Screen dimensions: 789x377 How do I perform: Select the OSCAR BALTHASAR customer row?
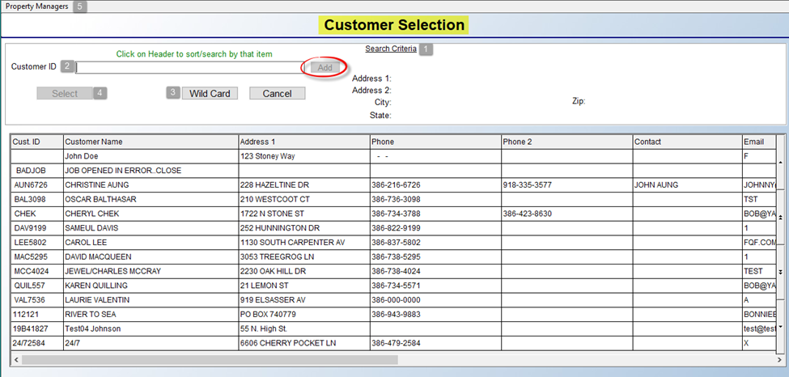[x=150, y=199]
